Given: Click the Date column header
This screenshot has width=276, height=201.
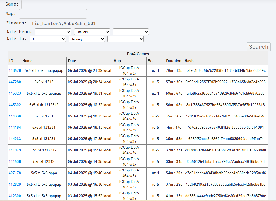Looking at the screenshot, I should coord(89,61).
